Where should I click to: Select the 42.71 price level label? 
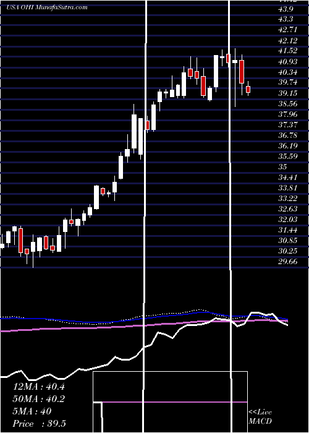(289, 30)
